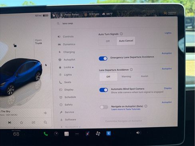Image resolution: width=195 pixels, height=146 pixels.
Task: Skip to next track in media player
Action: tap(10, 122)
